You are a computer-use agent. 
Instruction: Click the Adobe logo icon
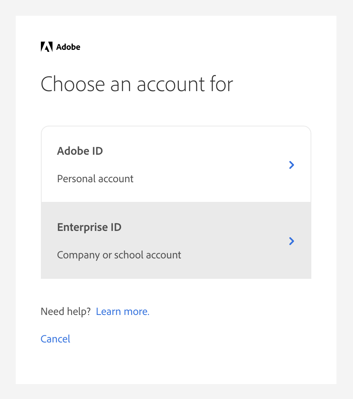(46, 47)
